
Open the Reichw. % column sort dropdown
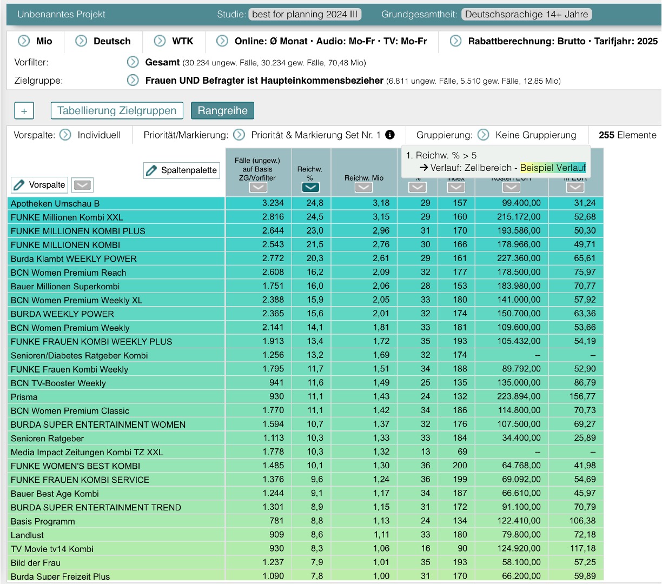[x=310, y=187]
